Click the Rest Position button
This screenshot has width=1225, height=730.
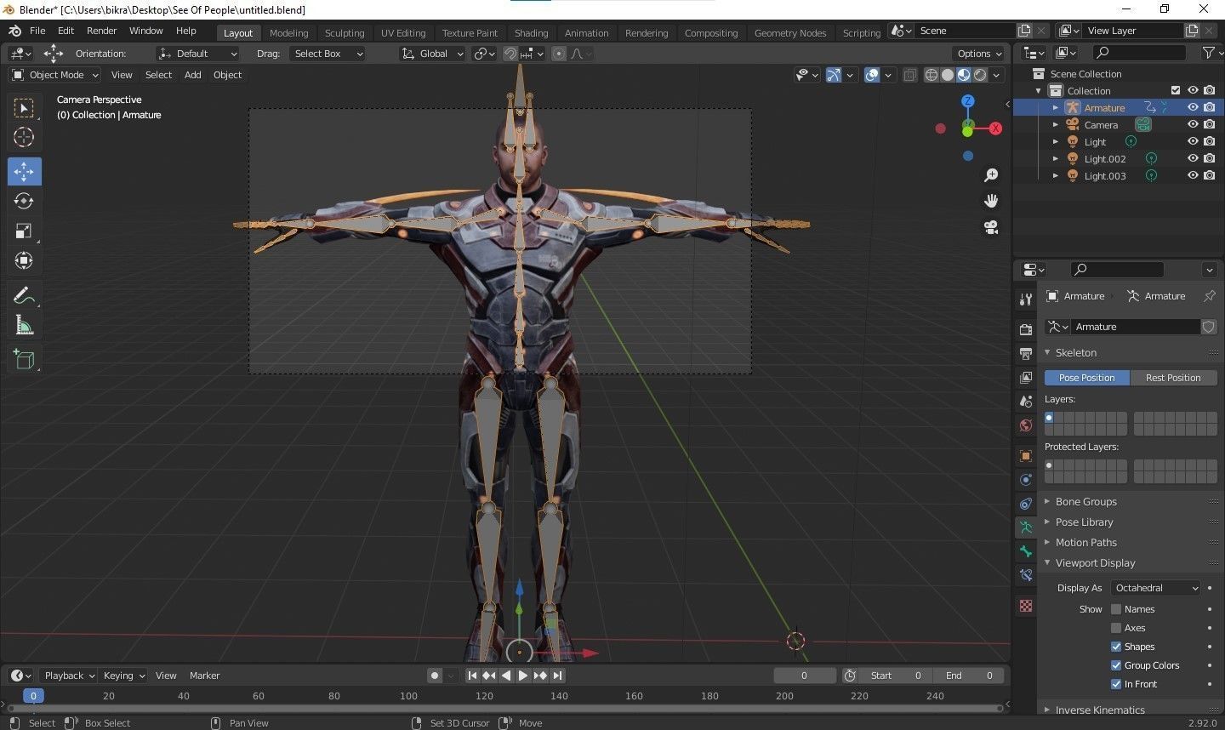tap(1173, 378)
